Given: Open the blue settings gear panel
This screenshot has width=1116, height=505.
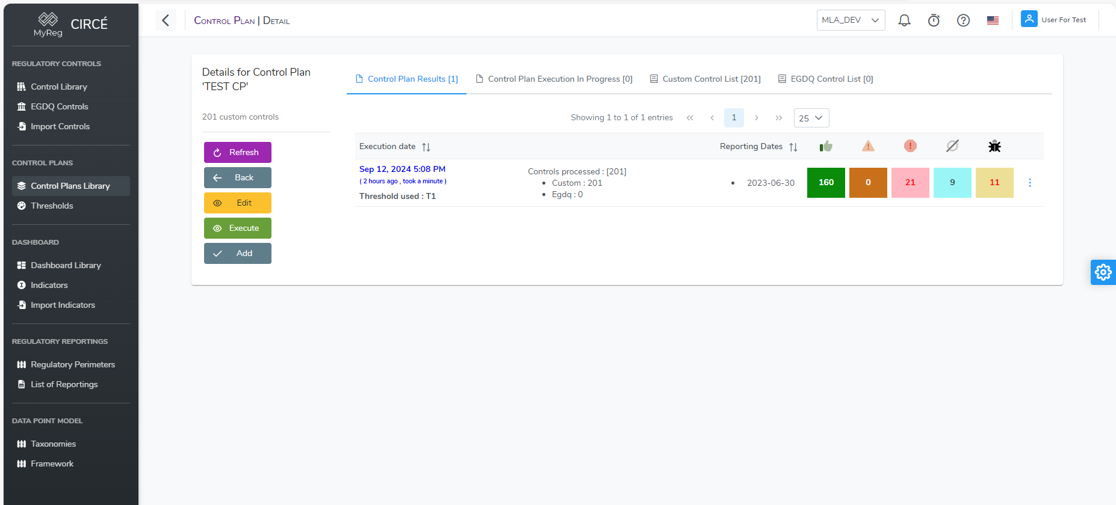Looking at the screenshot, I should [x=1103, y=272].
